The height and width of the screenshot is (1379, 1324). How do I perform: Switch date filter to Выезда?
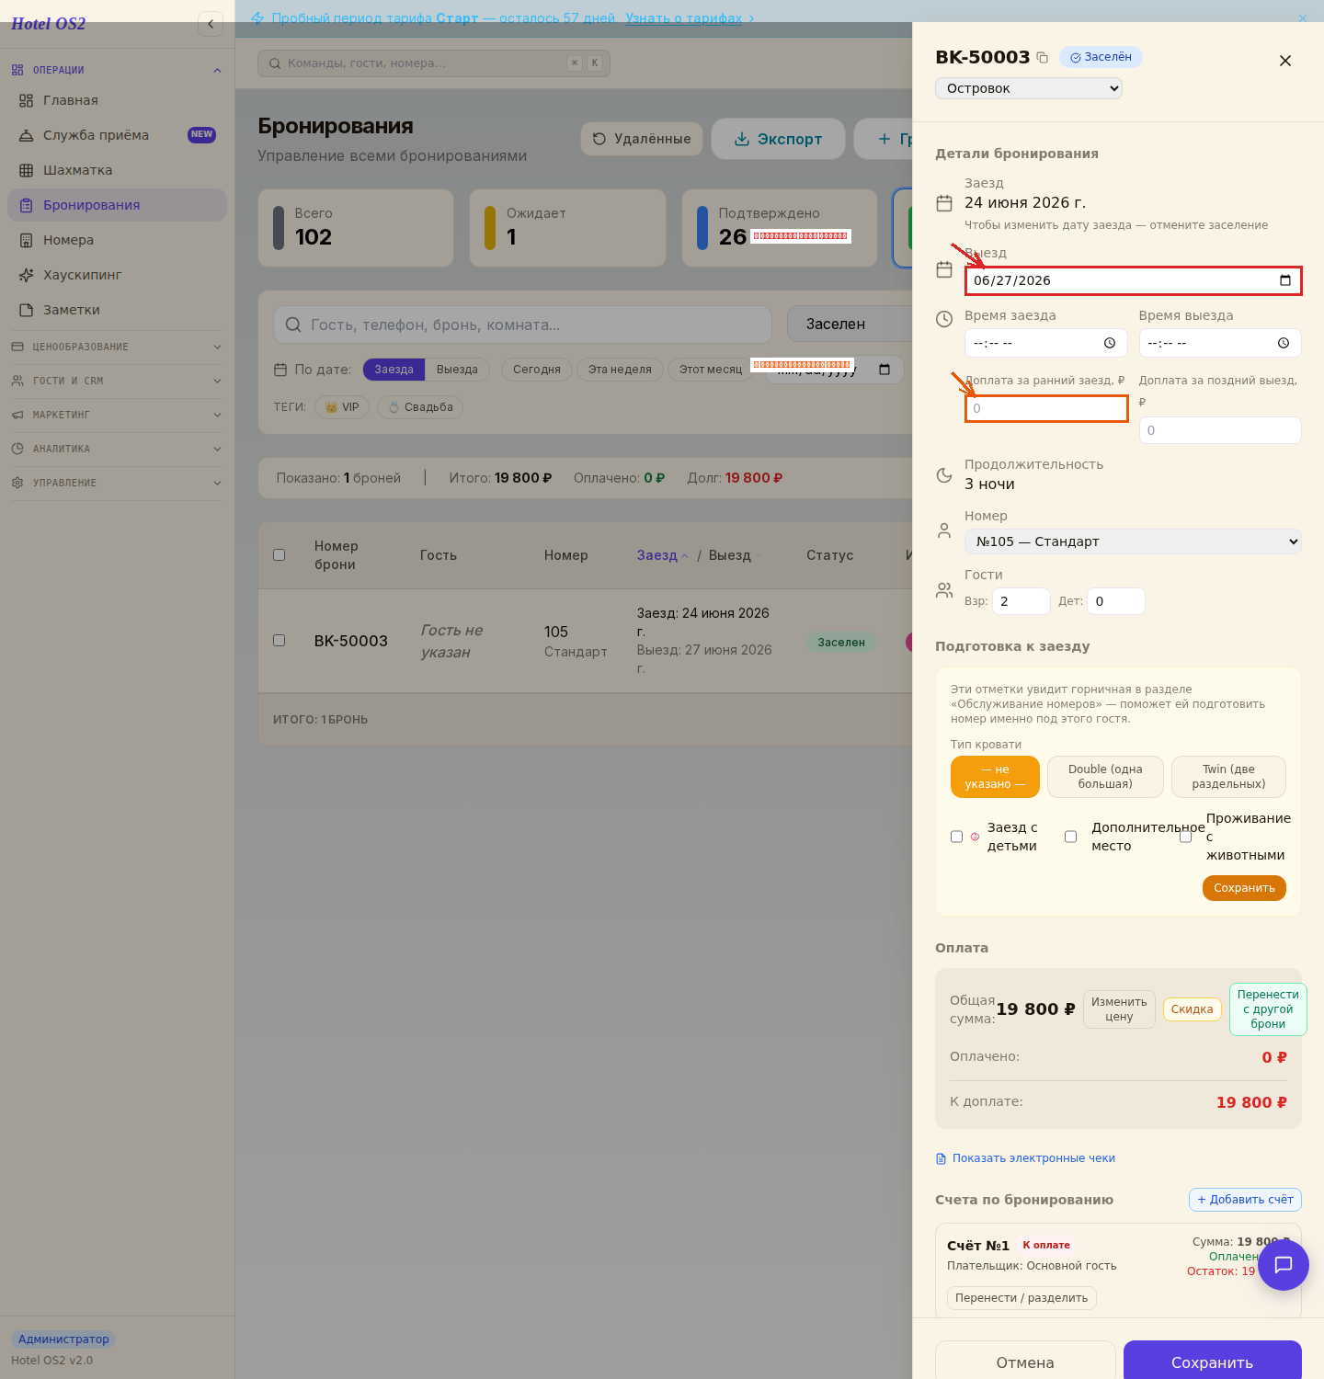coord(457,370)
